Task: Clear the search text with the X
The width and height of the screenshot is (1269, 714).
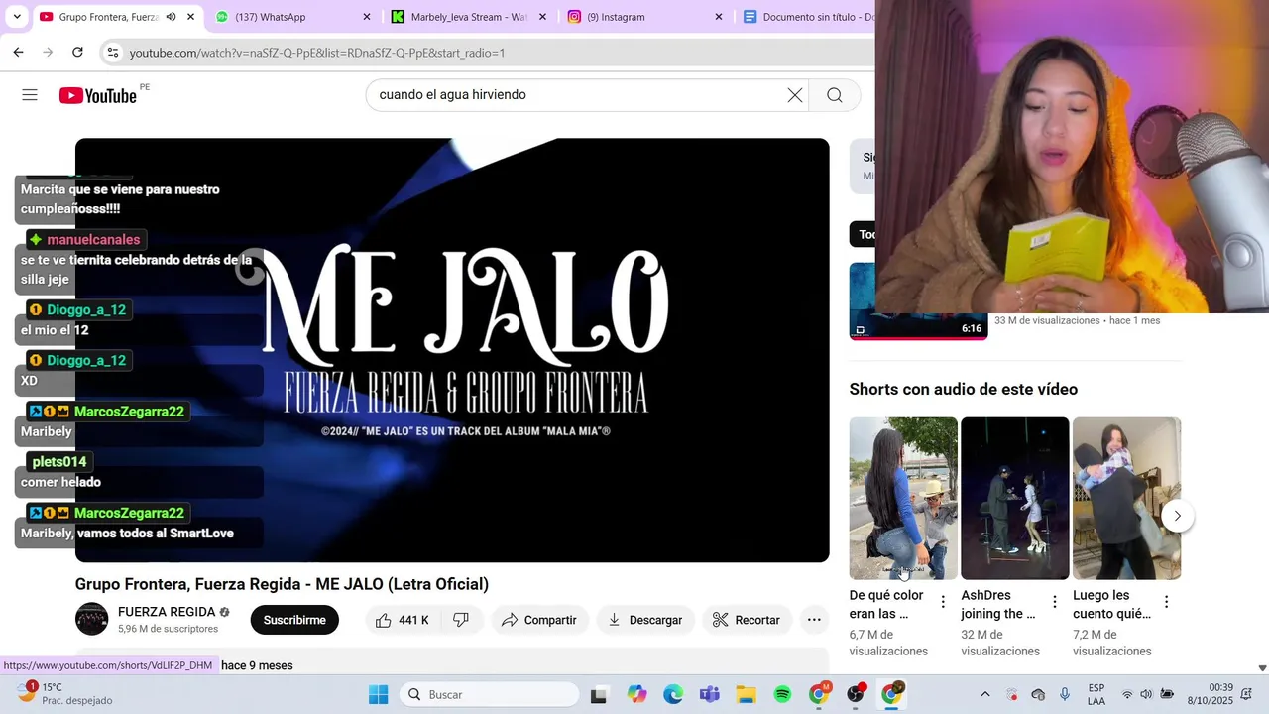Action: tap(795, 95)
